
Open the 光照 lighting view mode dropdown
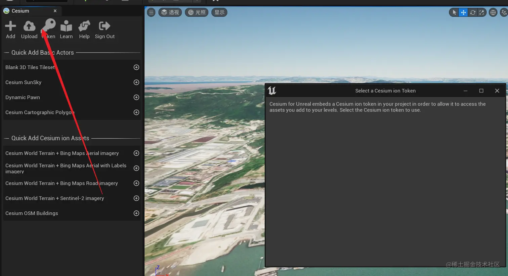coord(197,12)
